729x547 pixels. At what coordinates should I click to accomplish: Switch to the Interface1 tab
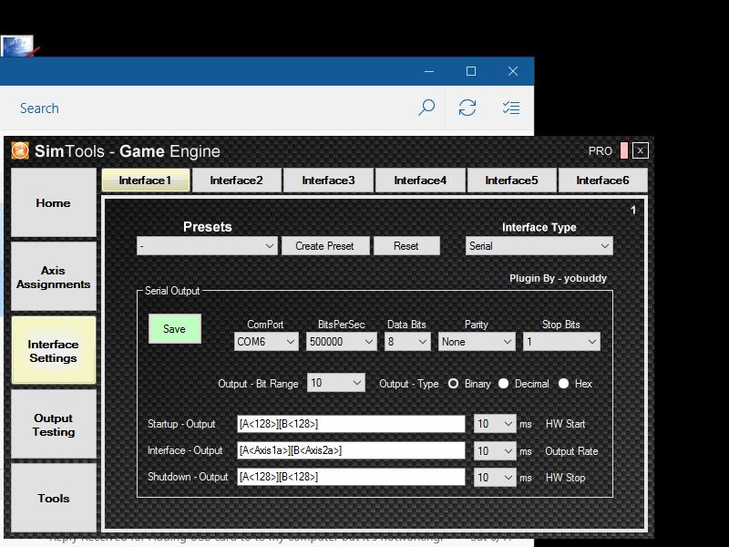tap(146, 180)
